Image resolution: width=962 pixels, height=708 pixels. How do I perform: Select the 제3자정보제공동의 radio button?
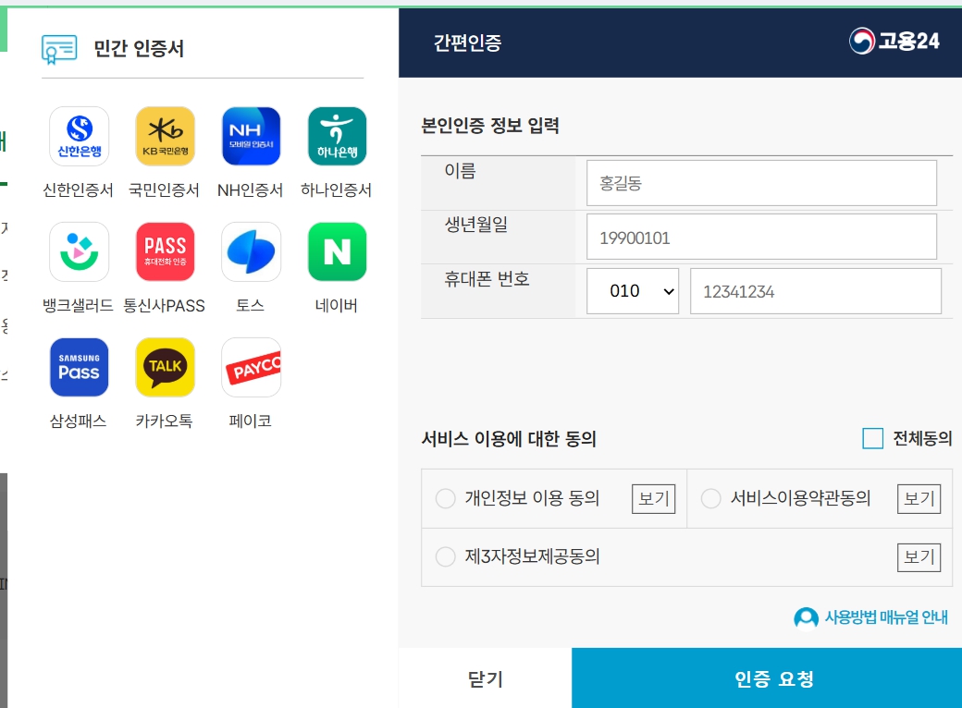[446, 556]
